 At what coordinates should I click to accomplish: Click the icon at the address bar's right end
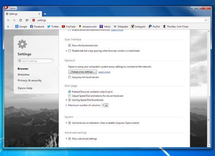coord(206,20)
